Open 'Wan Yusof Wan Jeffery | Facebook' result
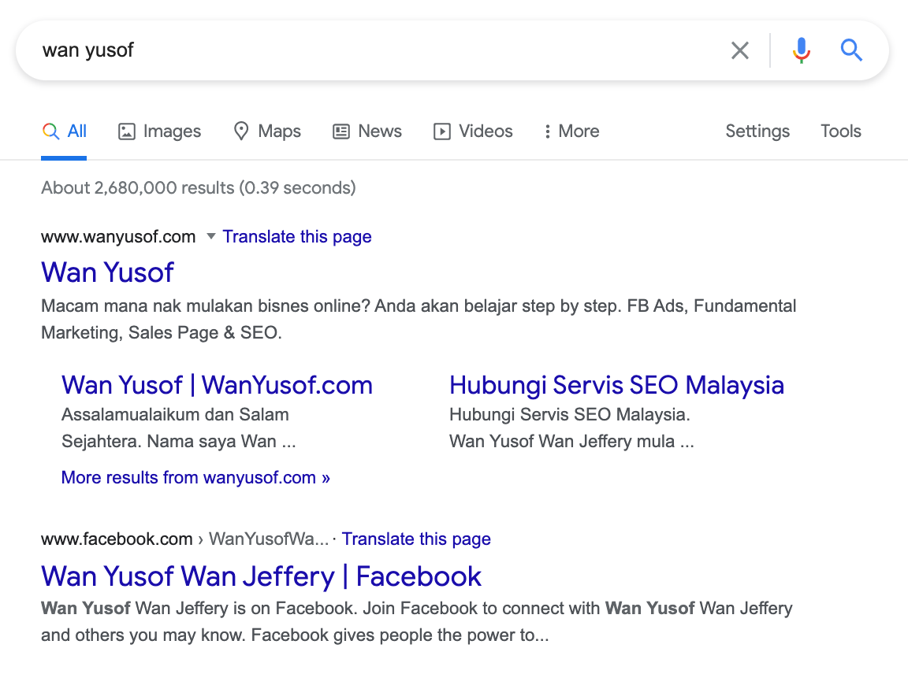908x674 pixels. click(x=261, y=576)
